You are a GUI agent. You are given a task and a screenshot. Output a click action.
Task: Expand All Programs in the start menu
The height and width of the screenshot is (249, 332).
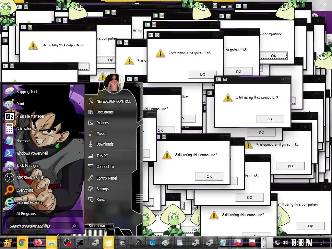(x=43, y=213)
